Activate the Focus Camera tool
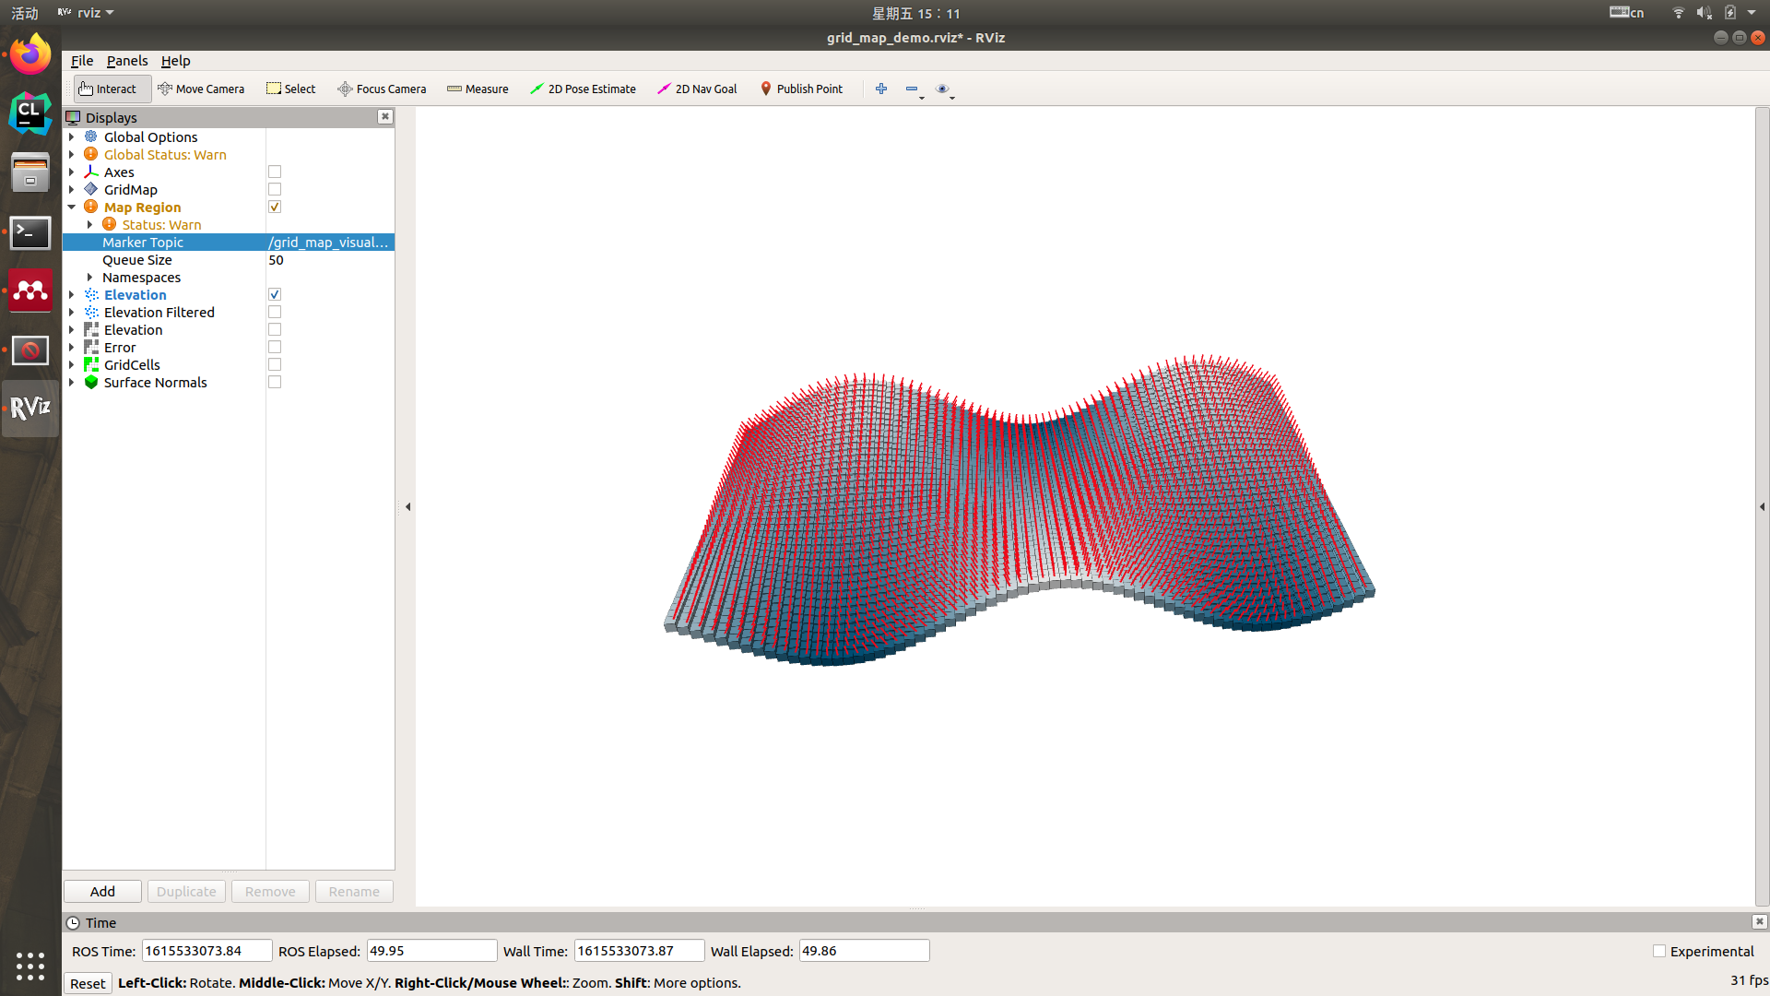The height and width of the screenshot is (996, 1770). (382, 89)
